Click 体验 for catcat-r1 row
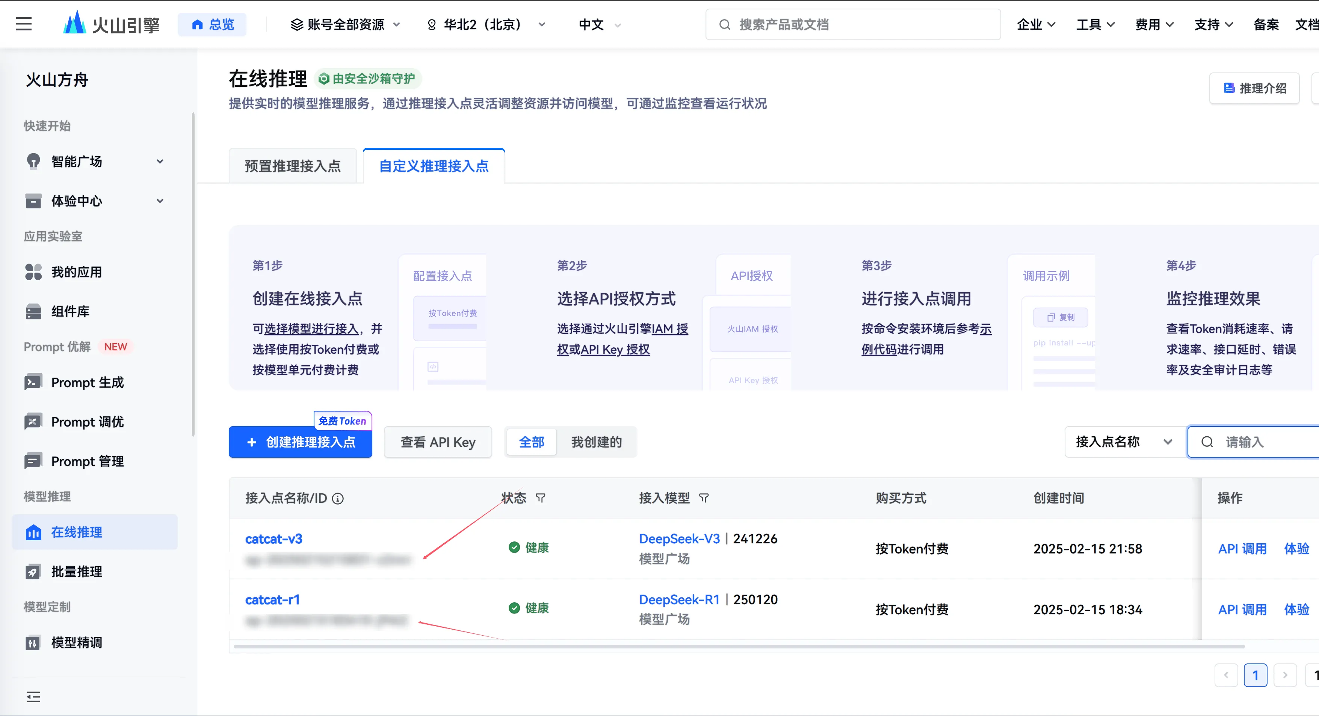Viewport: 1319px width, 716px height. 1296,610
